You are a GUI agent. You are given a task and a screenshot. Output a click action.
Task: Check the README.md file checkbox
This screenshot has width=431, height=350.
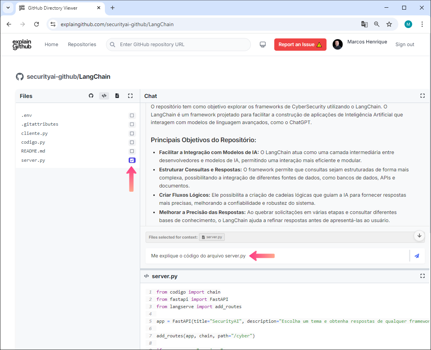click(x=132, y=151)
